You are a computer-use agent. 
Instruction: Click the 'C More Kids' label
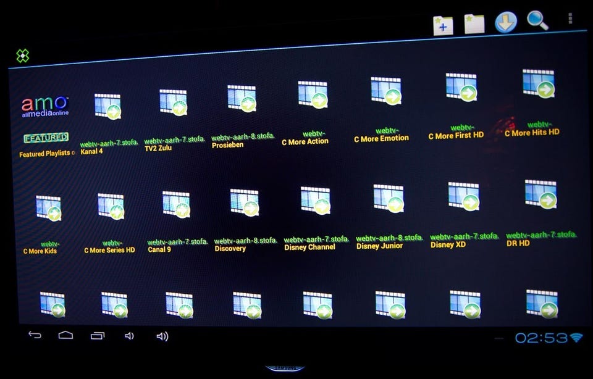(x=40, y=251)
